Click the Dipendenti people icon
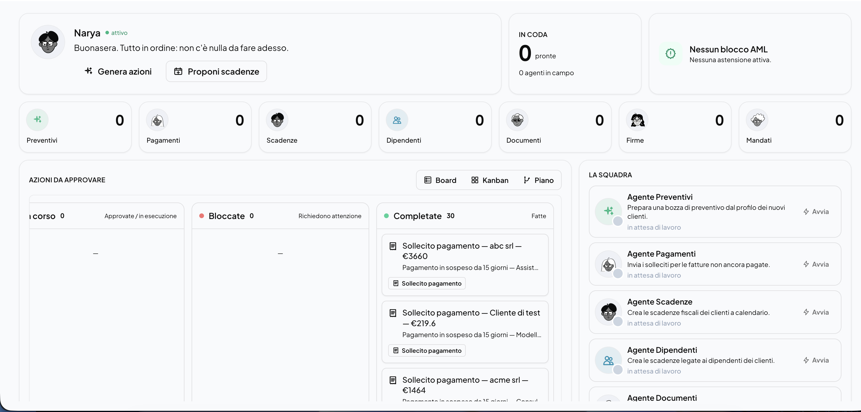Screen dimensions: 861x412 pyautogui.click(x=397, y=120)
